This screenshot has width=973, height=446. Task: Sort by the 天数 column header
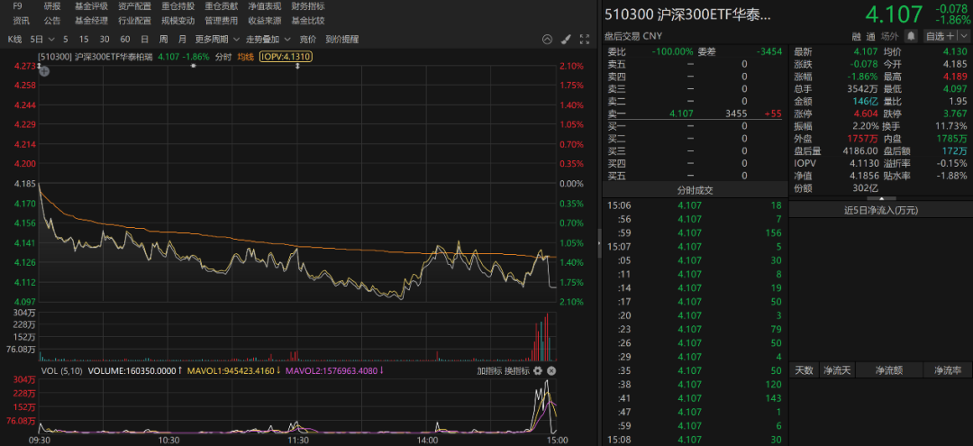pos(805,370)
